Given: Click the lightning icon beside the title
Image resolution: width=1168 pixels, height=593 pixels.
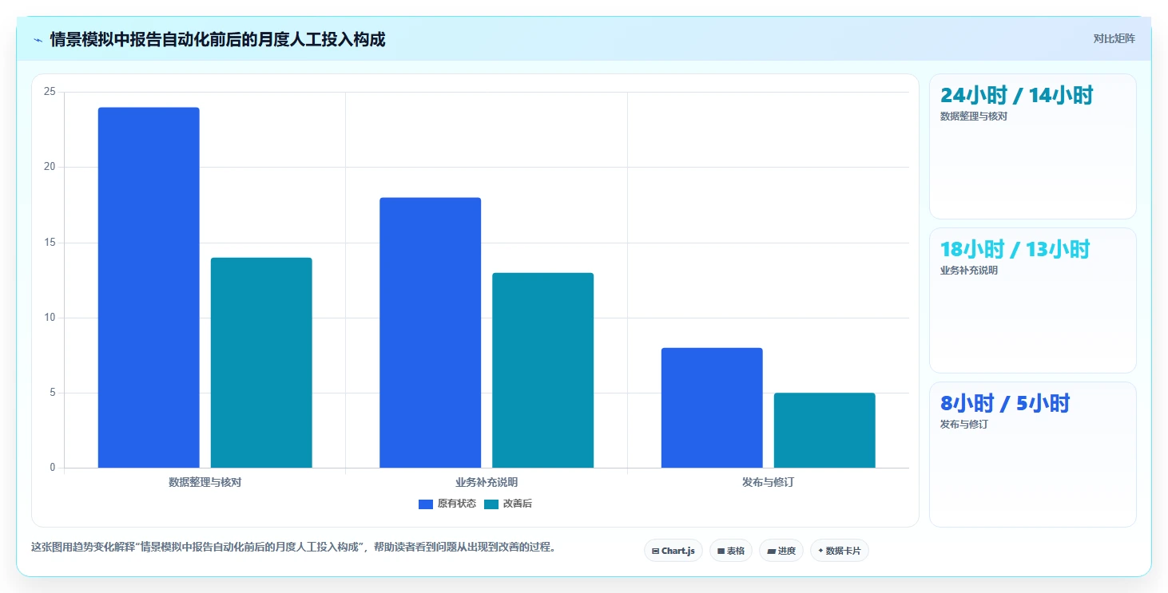Looking at the screenshot, I should (x=38, y=40).
